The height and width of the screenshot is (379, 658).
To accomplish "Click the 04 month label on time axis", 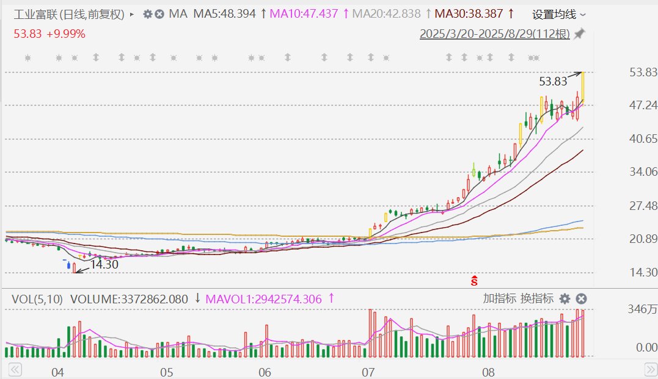I will coord(57,372).
